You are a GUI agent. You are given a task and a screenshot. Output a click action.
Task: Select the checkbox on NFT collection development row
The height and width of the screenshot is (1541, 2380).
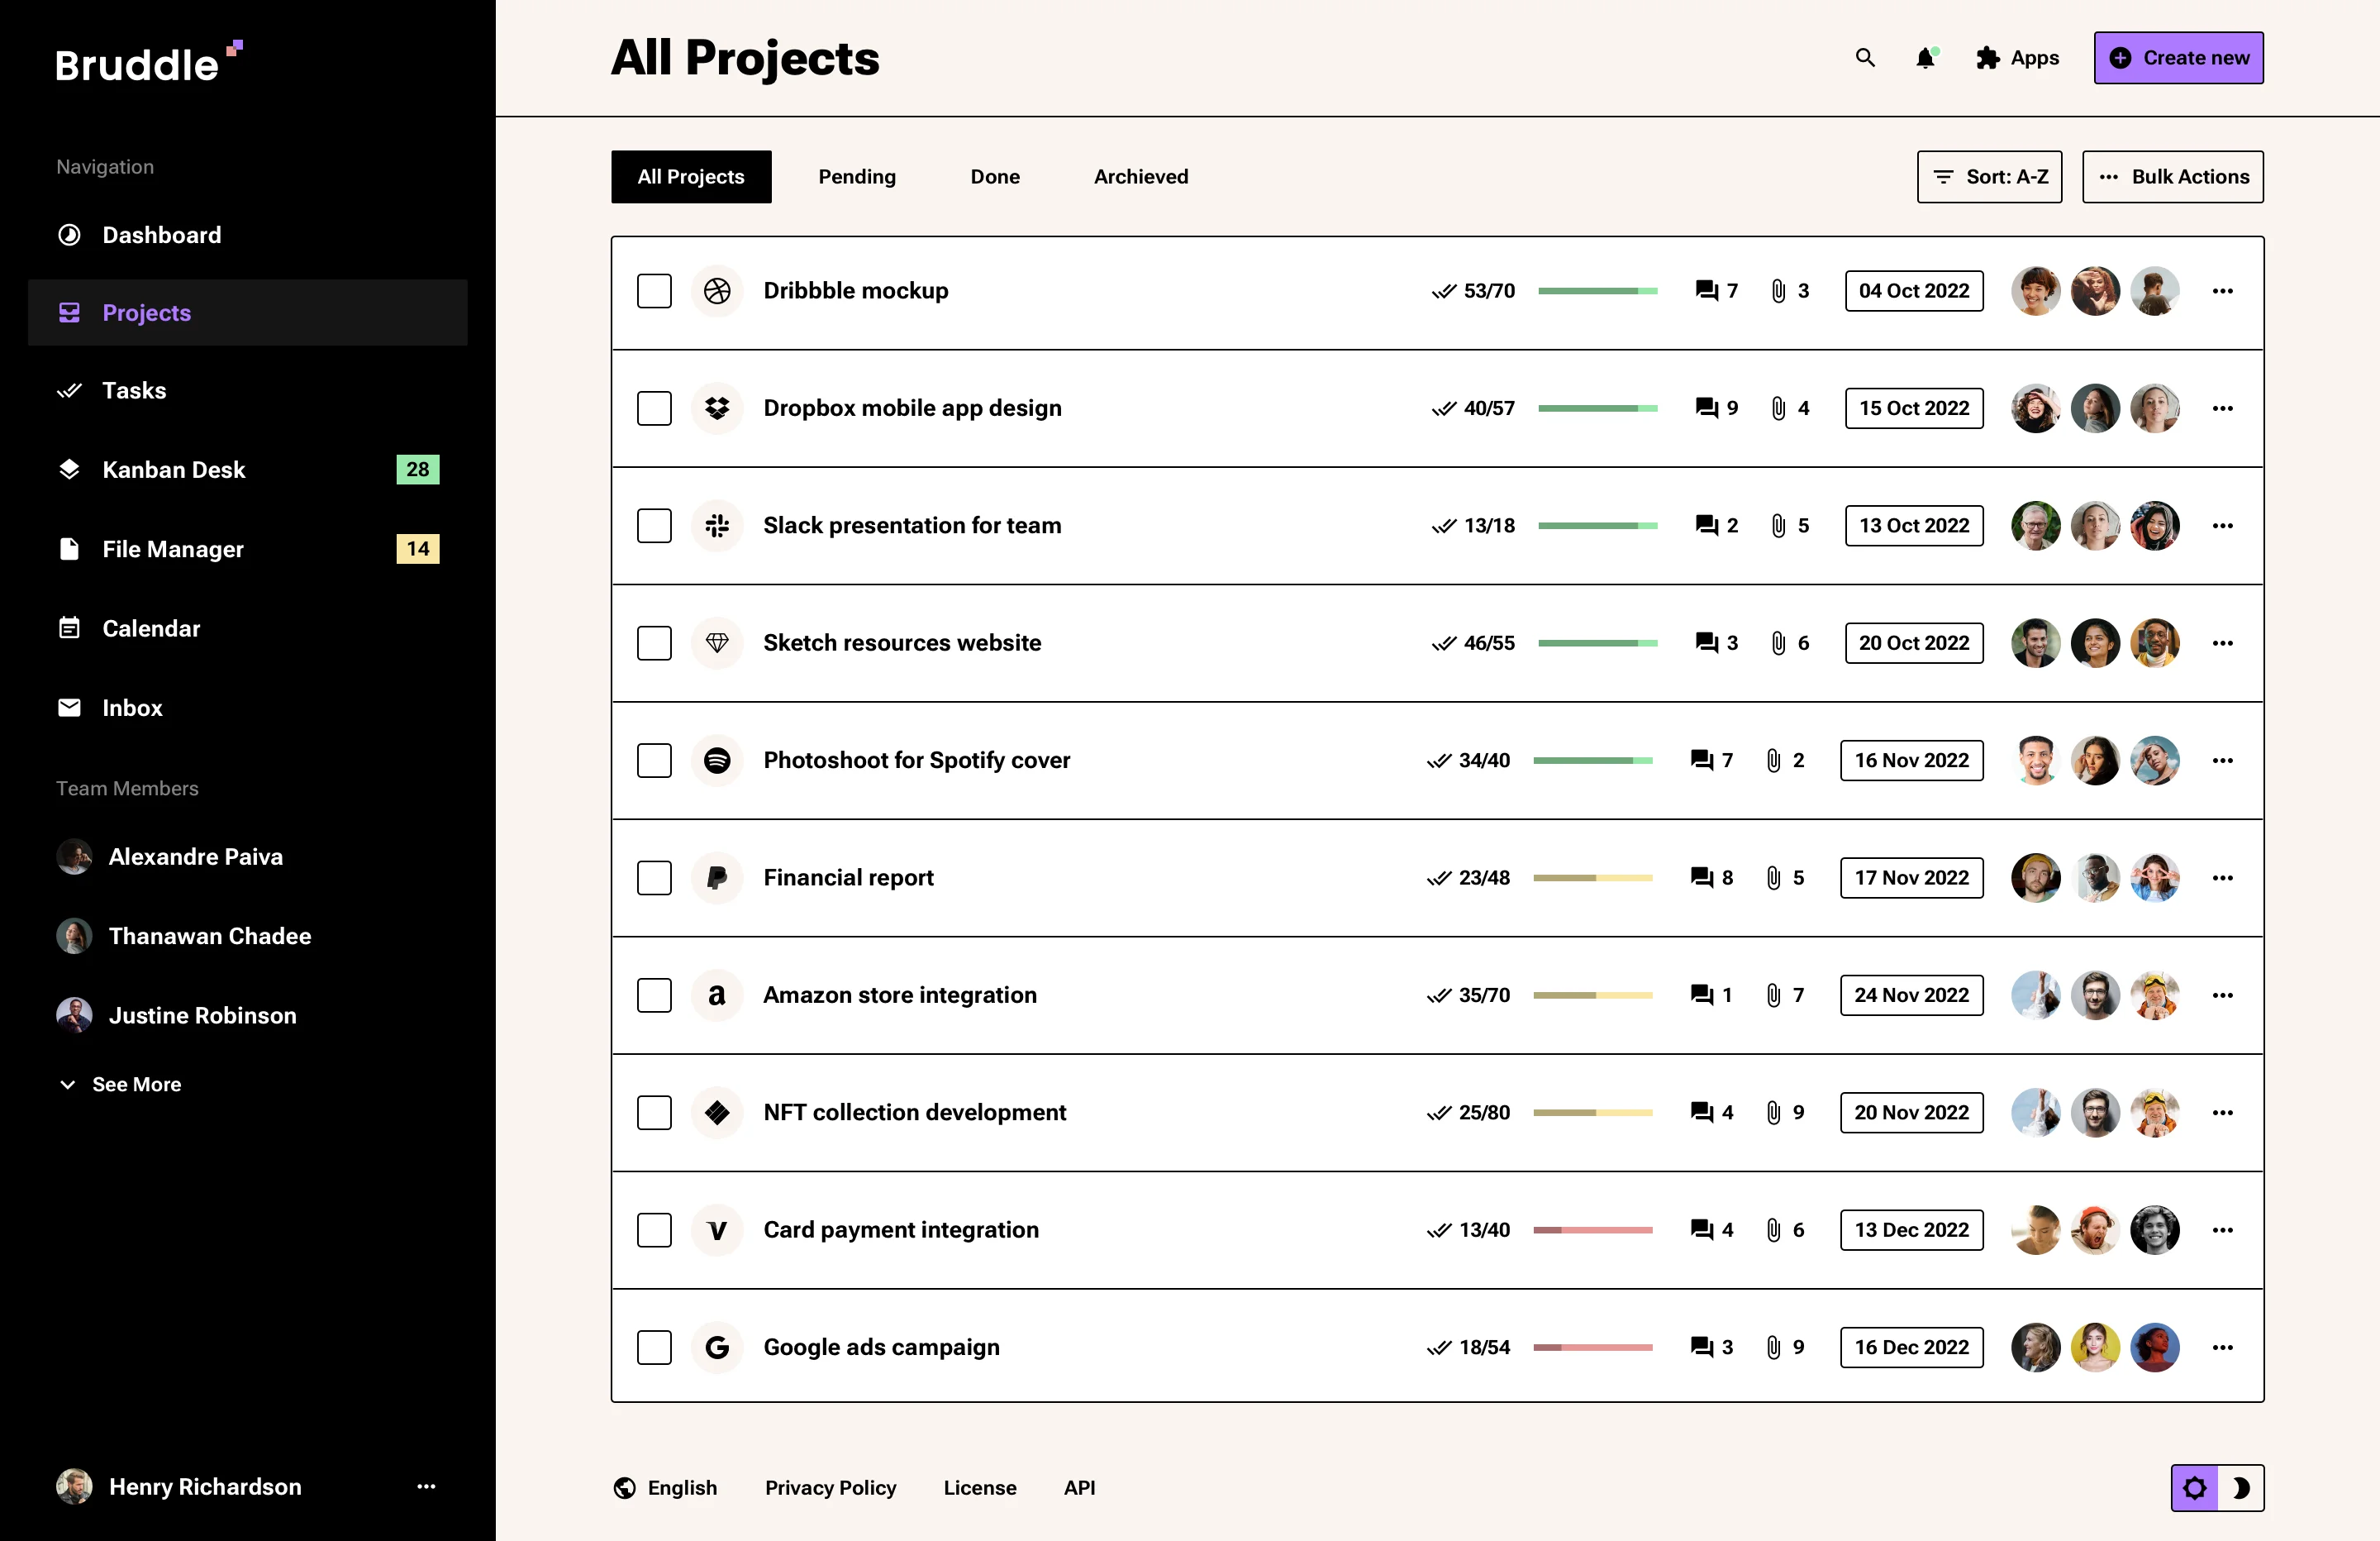tap(654, 1112)
